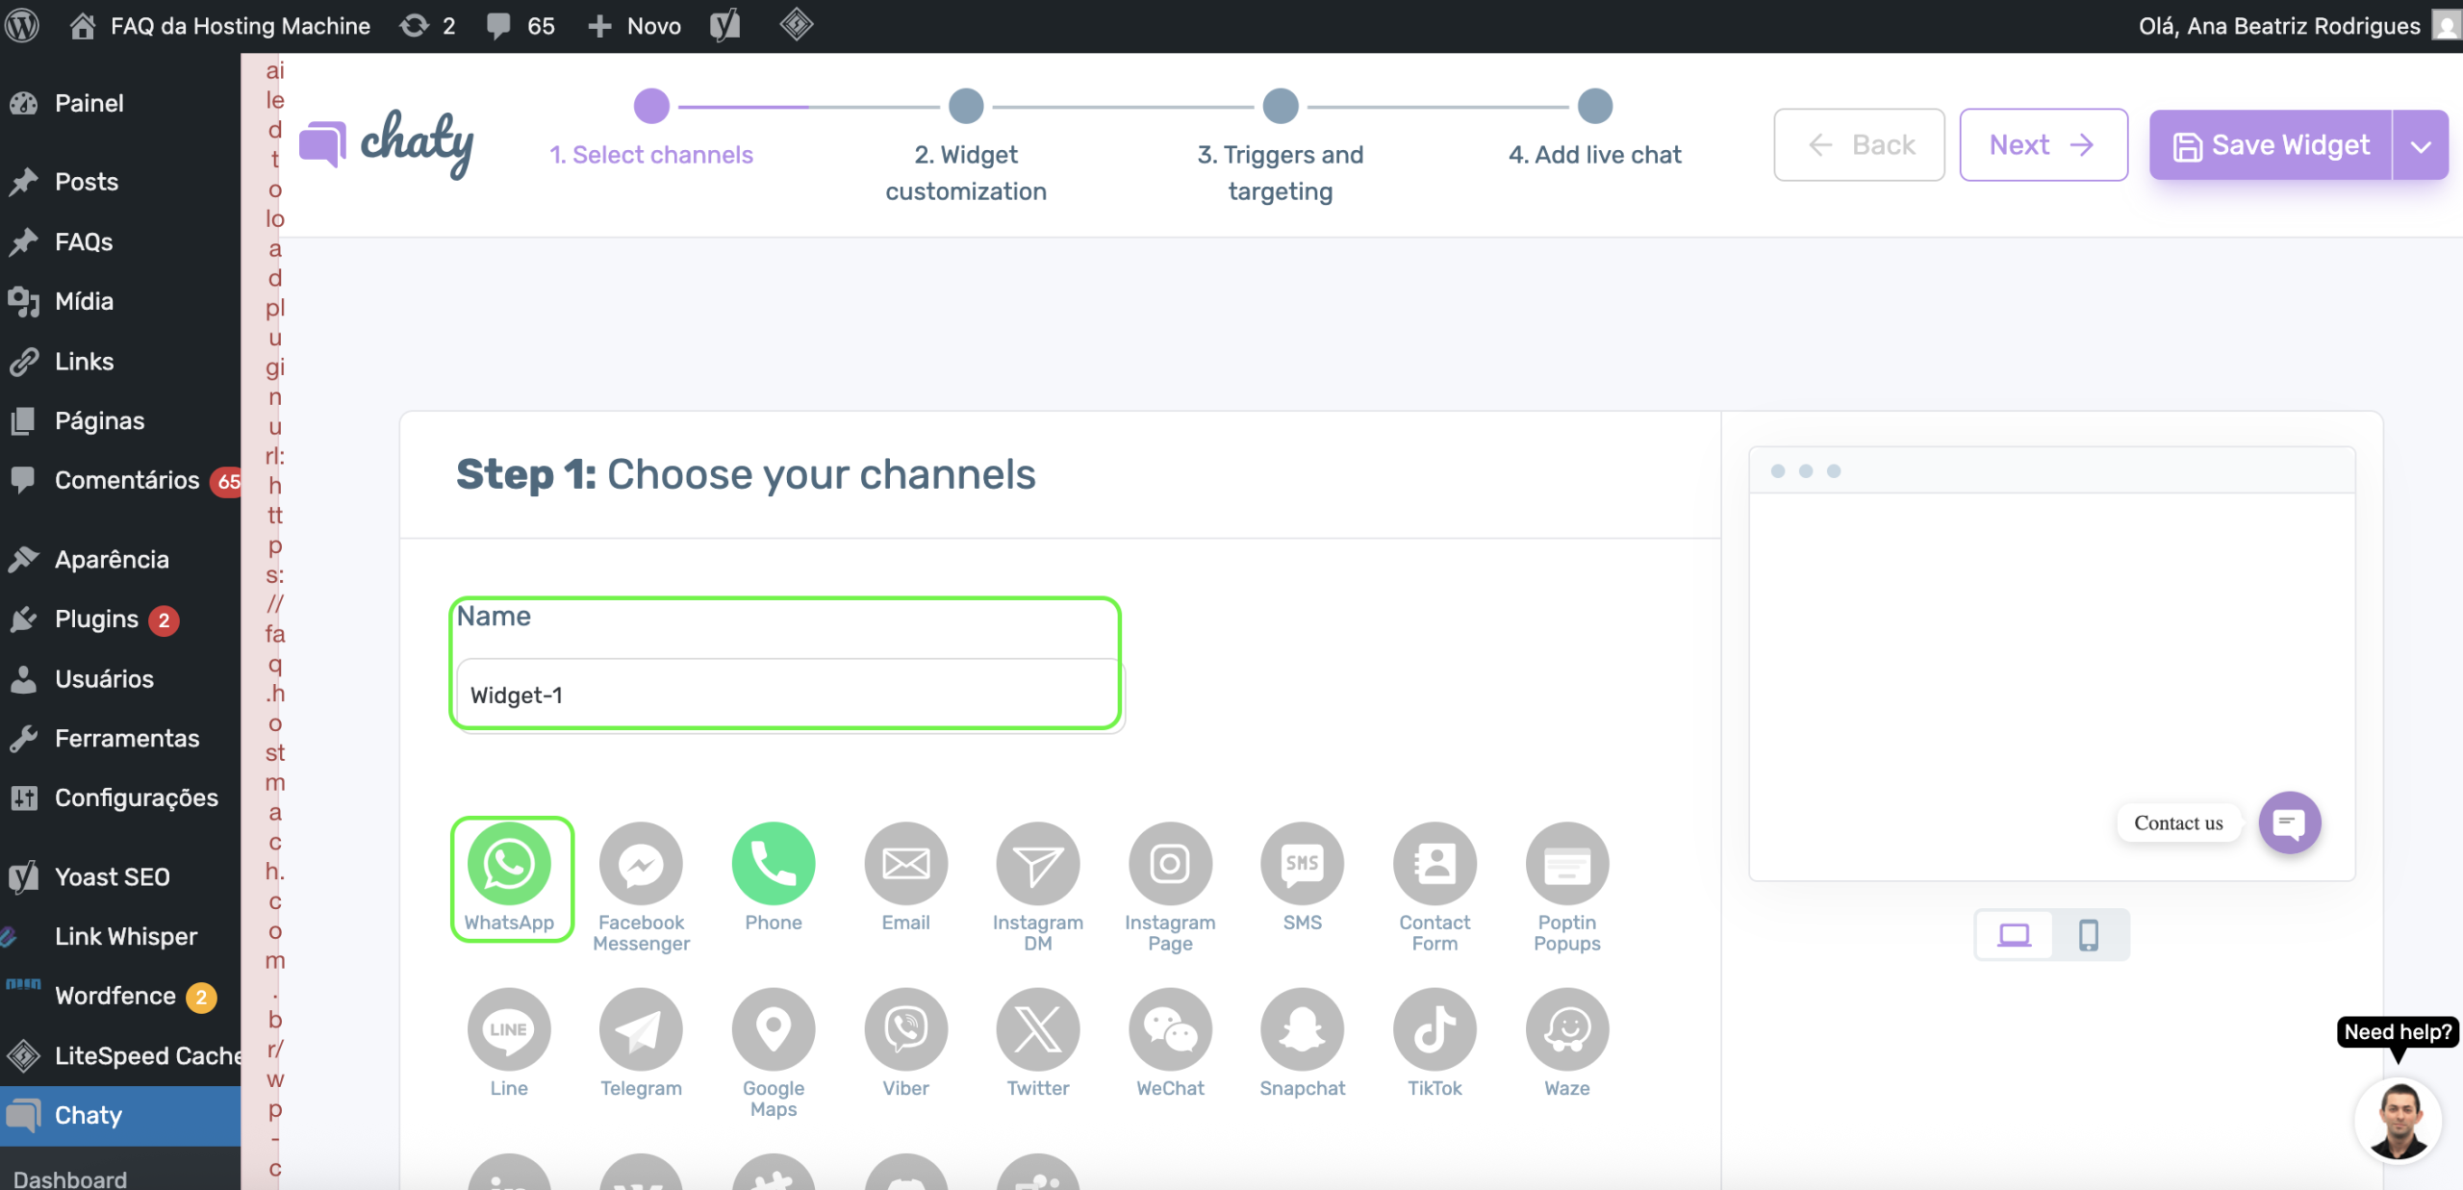
Task: Click the Yoast icon in admin bar
Action: pyautogui.click(x=725, y=25)
